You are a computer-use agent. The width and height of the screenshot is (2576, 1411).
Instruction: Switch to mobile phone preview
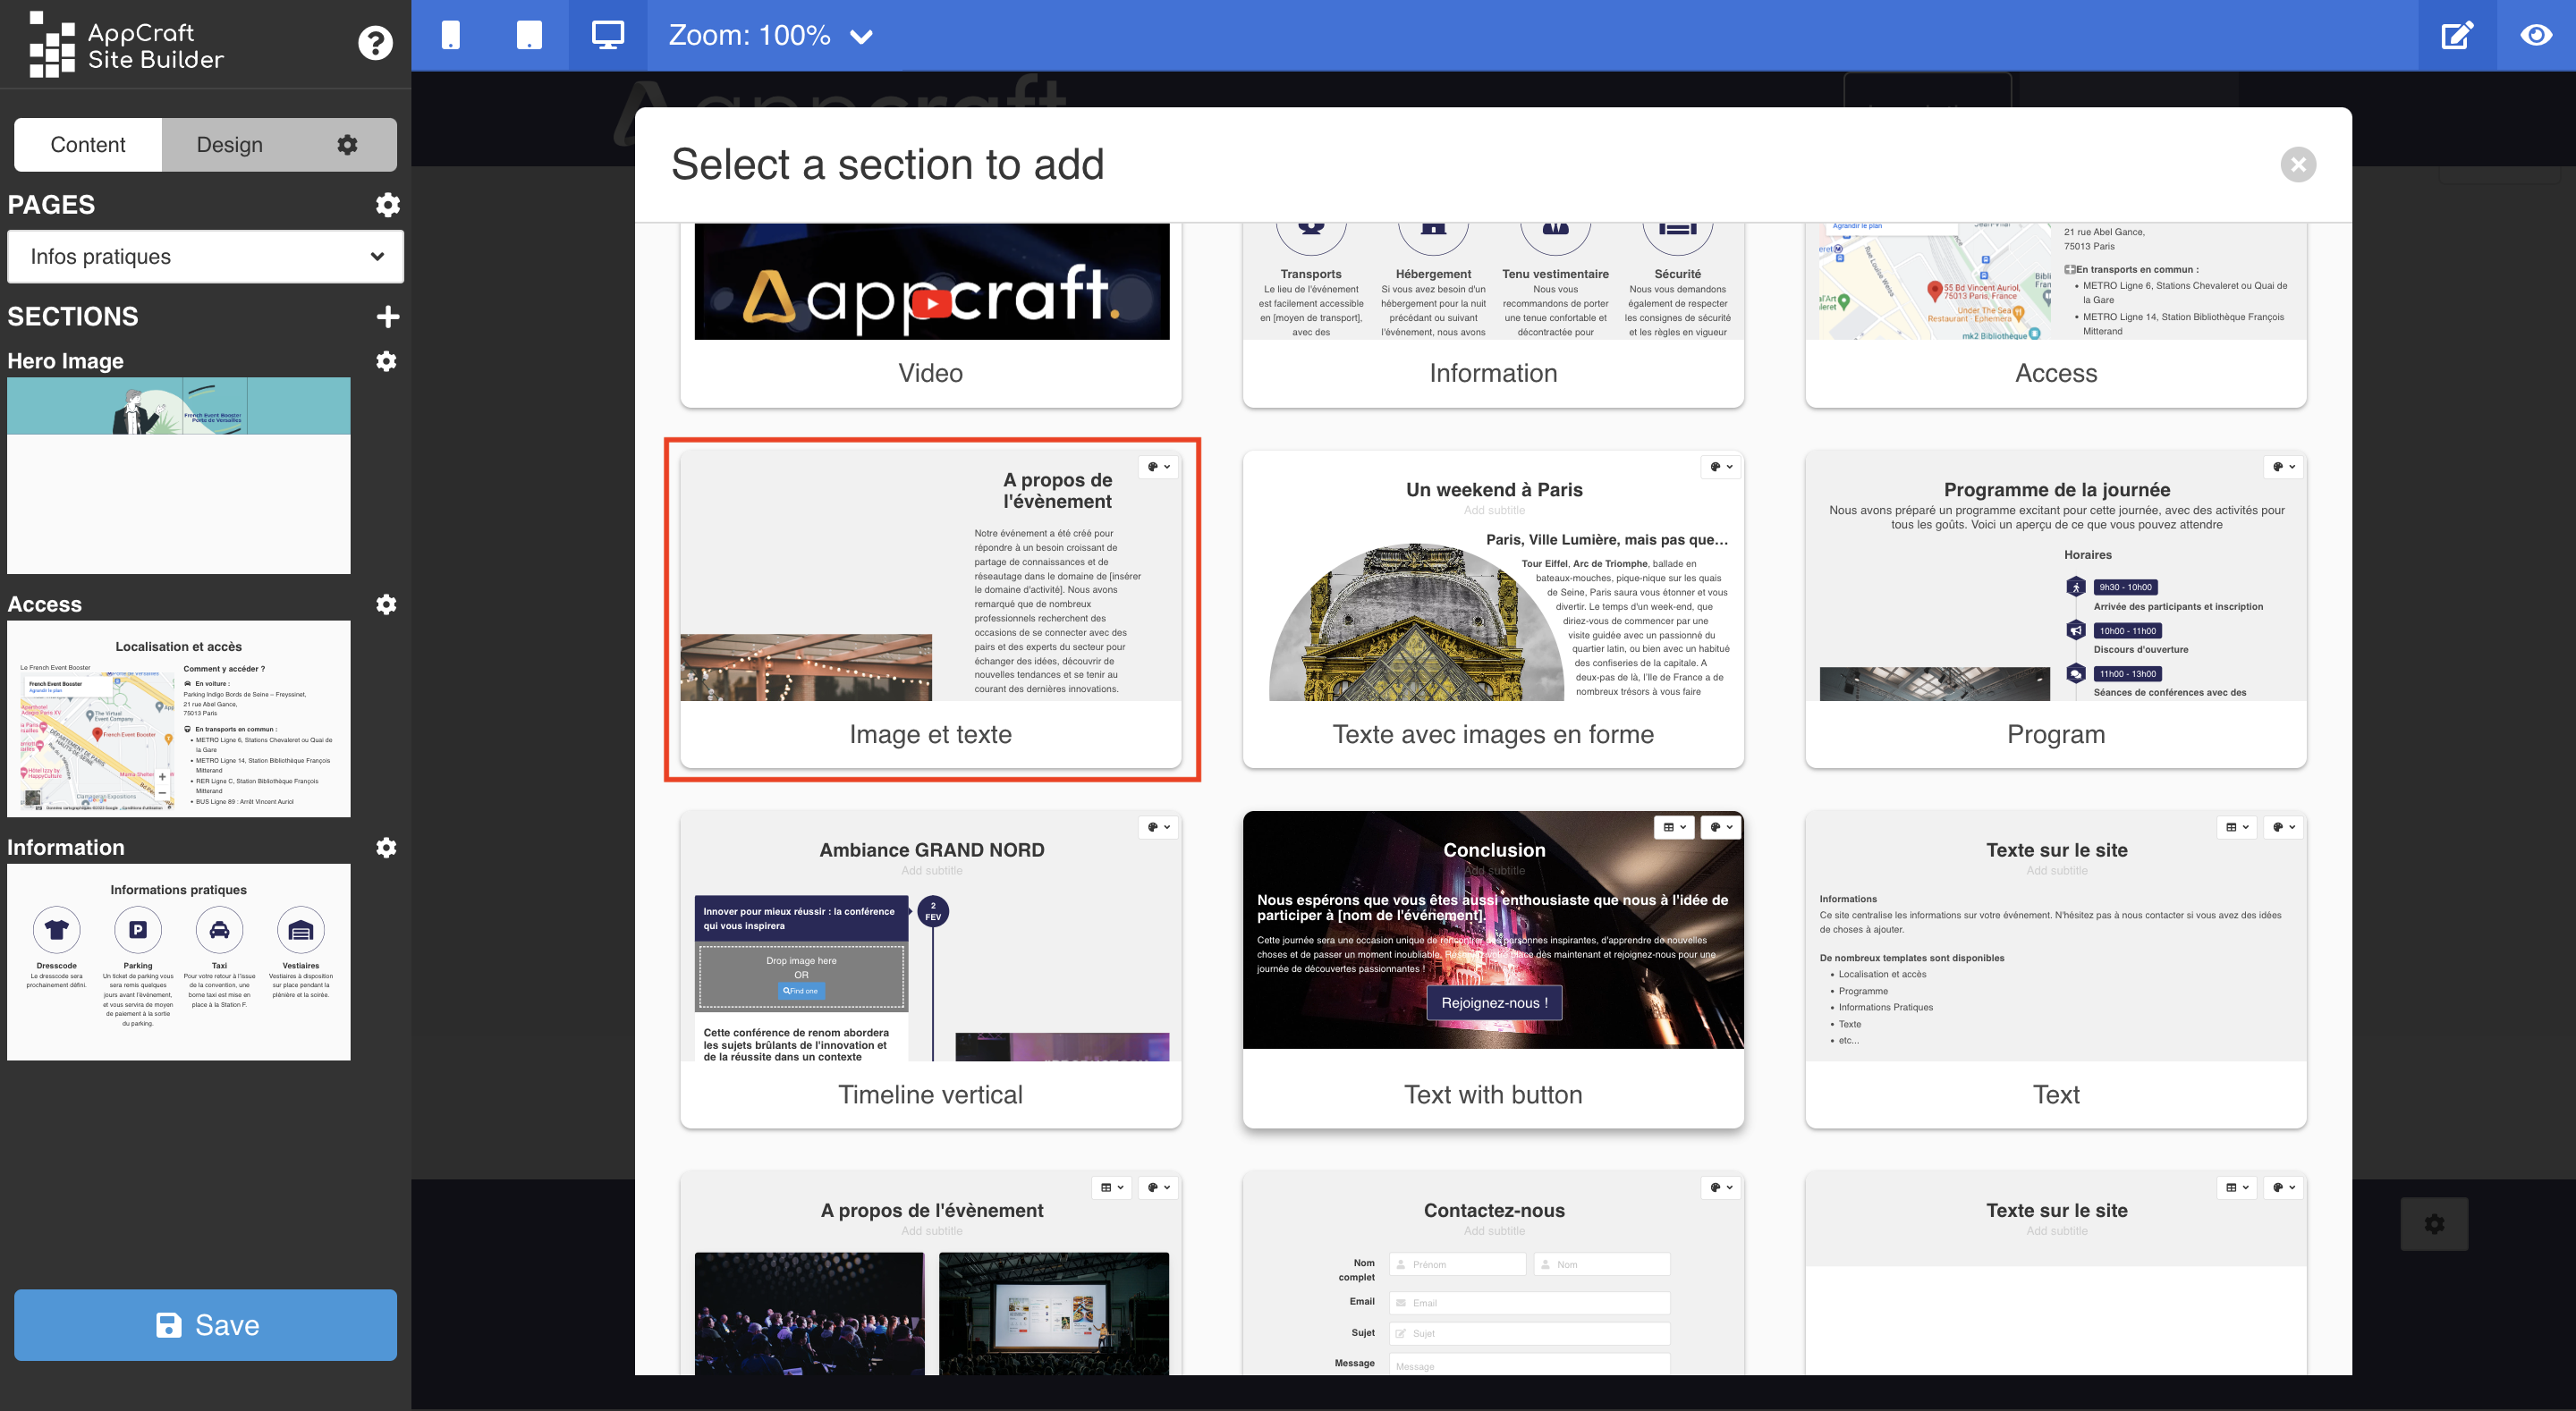point(451,35)
